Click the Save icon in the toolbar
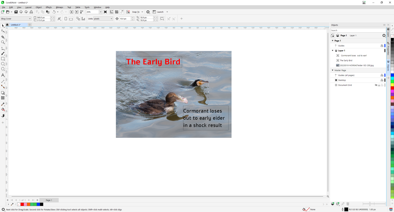The height and width of the screenshot is (212, 394). coord(16,12)
